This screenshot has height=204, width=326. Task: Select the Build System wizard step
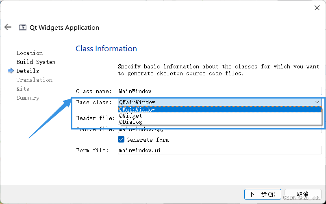pos(36,62)
